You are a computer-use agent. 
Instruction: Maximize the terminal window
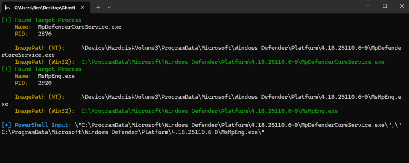click(x=385, y=6)
